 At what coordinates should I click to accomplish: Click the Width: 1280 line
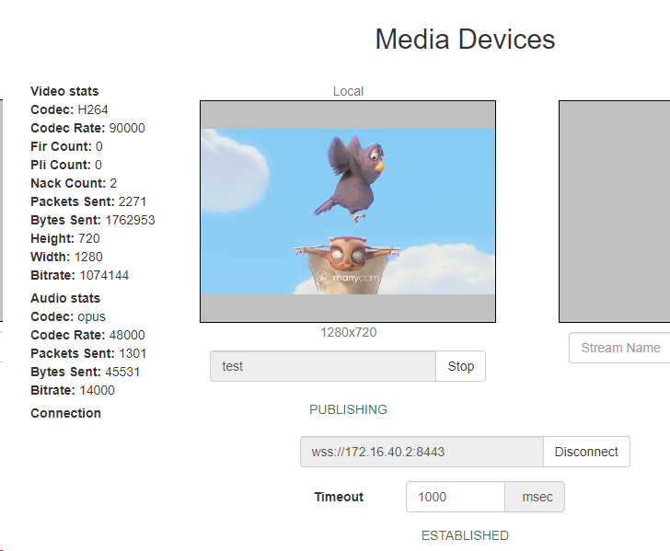(66, 257)
